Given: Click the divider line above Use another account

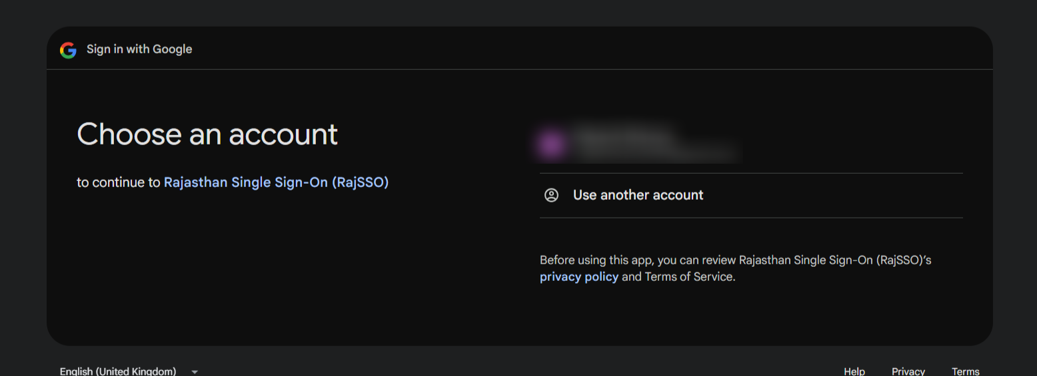Looking at the screenshot, I should [751, 173].
